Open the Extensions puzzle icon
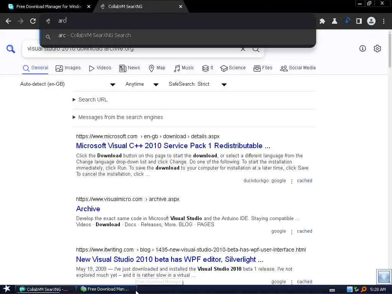 click(x=322, y=21)
